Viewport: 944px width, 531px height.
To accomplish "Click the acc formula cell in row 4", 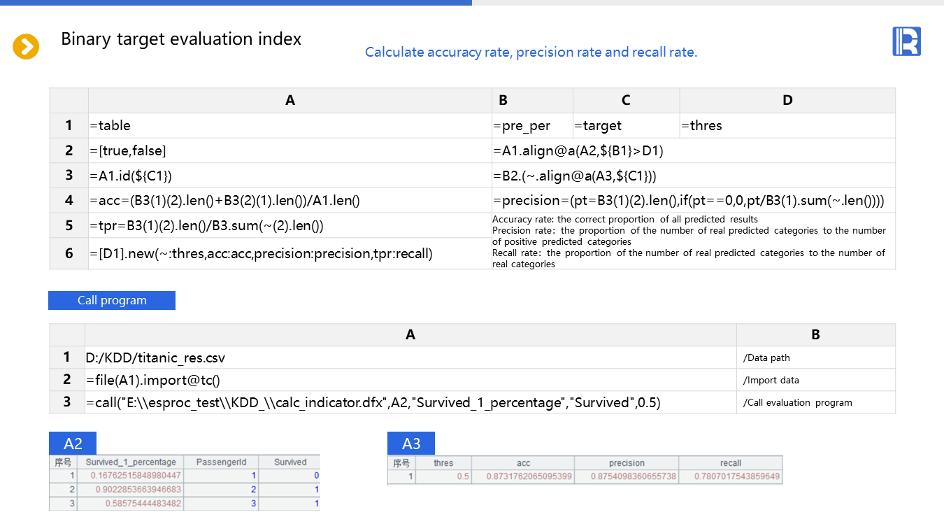I will 289,201.
